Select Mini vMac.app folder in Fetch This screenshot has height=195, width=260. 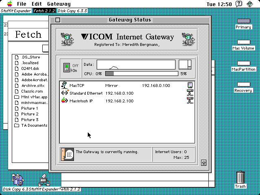(x=31, y=97)
